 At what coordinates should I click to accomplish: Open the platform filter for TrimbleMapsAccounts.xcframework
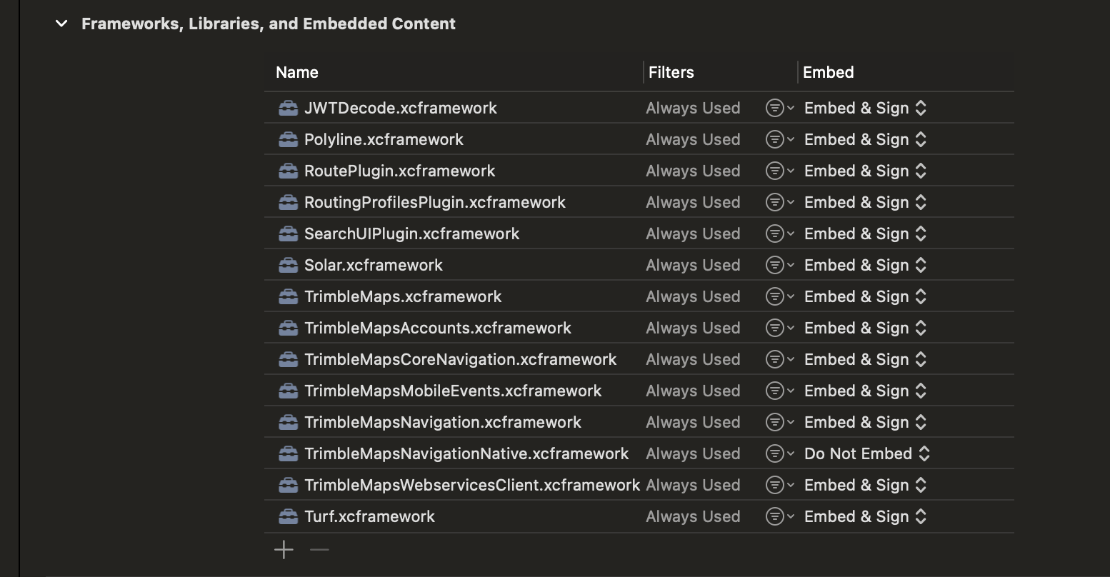click(779, 328)
